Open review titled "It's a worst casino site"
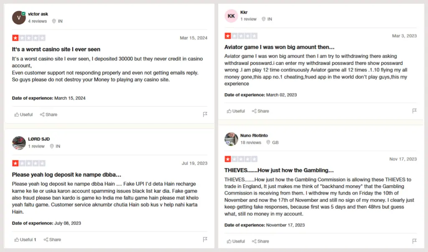Image resolution: width=428 pixels, height=252 pixels. tap(56, 49)
